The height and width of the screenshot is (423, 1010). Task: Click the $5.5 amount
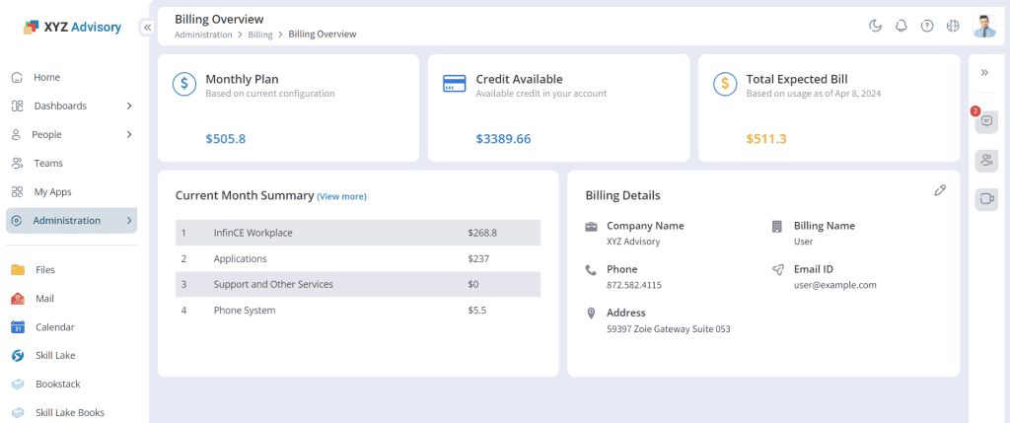pyautogui.click(x=477, y=311)
